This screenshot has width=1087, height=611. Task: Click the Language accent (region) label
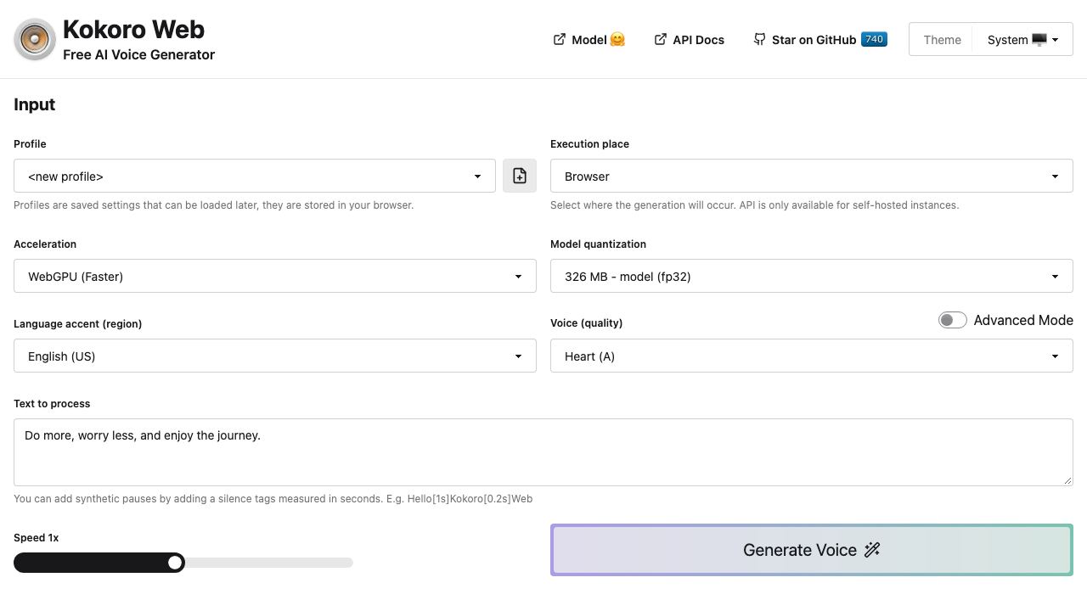[x=77, y=324]
